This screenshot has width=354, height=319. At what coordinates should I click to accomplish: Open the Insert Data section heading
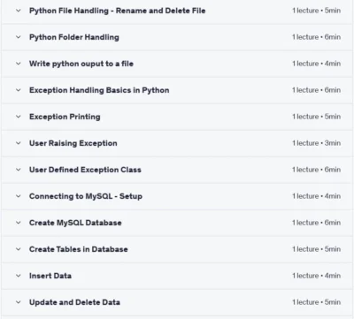pos(50,276)
